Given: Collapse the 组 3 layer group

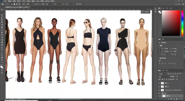Looking at the screenshot, I should 161,93.
